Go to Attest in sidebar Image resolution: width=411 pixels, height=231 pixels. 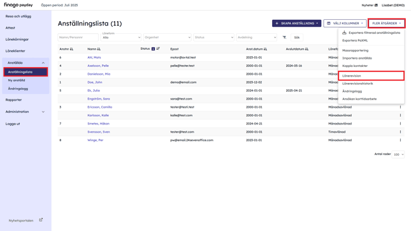coord(10,28)
